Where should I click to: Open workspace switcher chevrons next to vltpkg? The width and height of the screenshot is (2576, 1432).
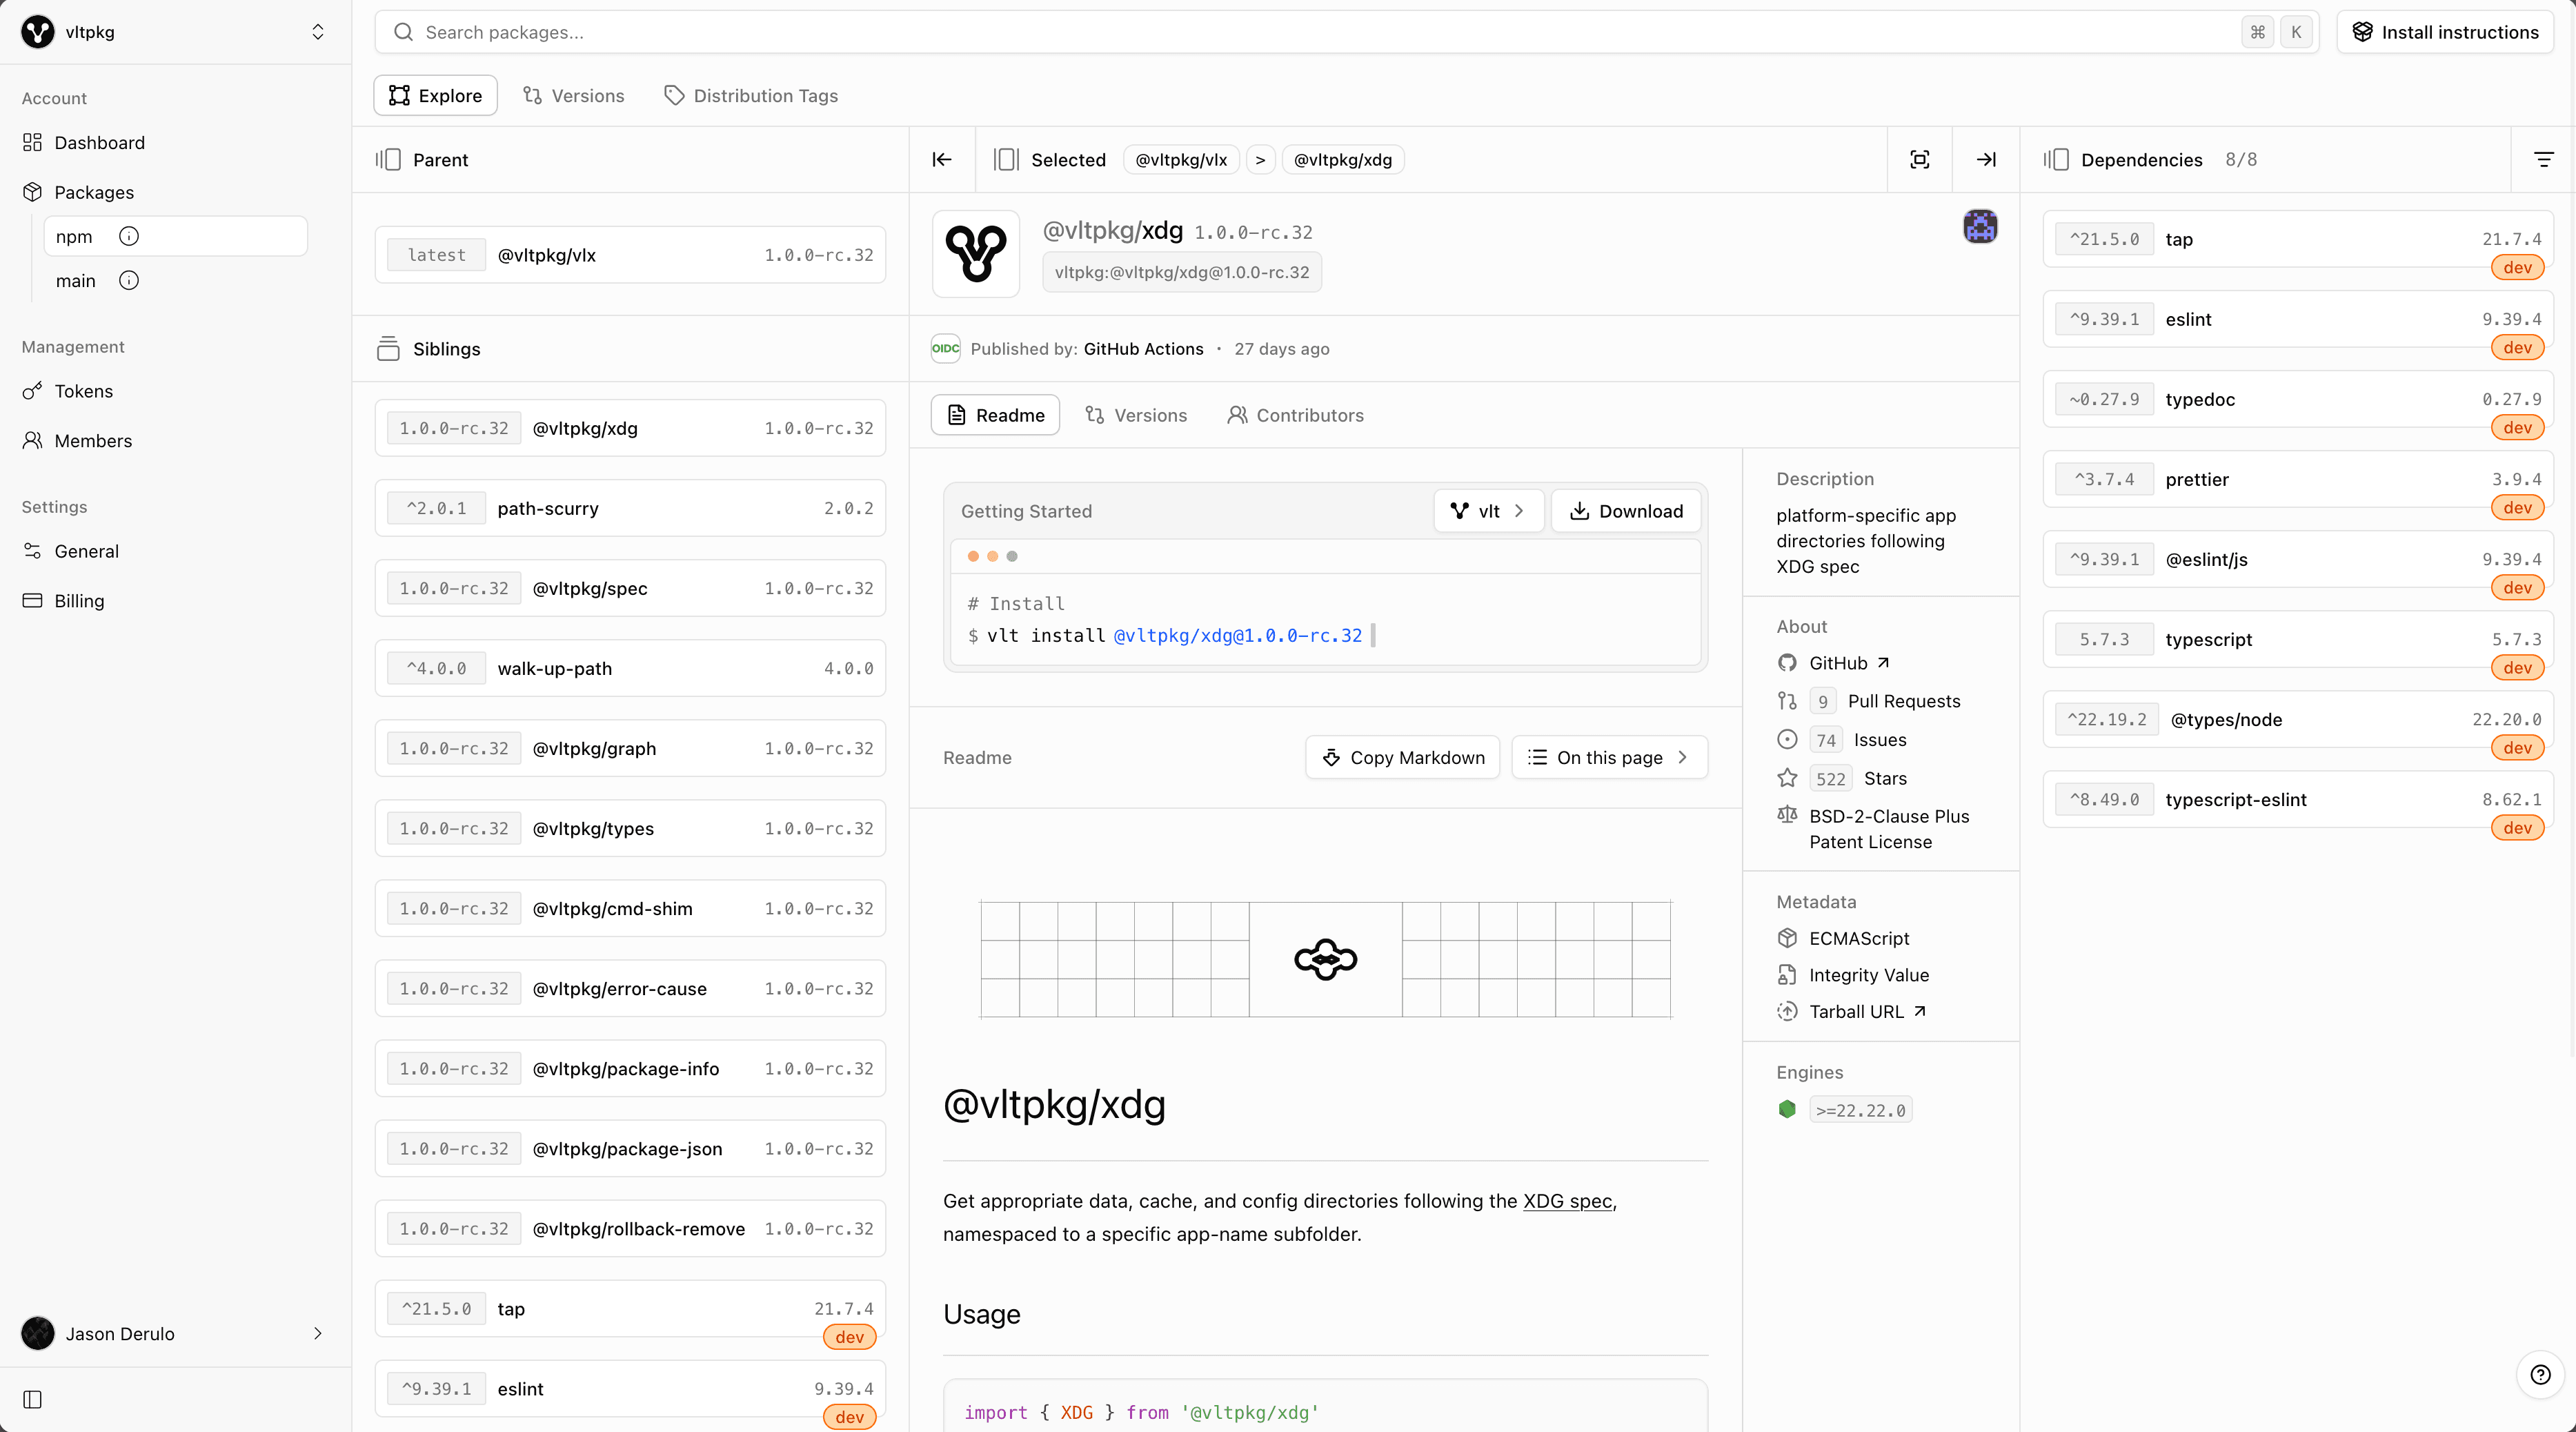click(x=318, y=32)
